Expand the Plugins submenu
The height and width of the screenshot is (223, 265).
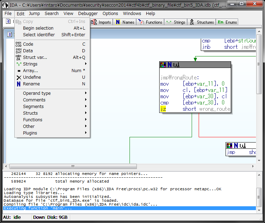pos(52,133)
